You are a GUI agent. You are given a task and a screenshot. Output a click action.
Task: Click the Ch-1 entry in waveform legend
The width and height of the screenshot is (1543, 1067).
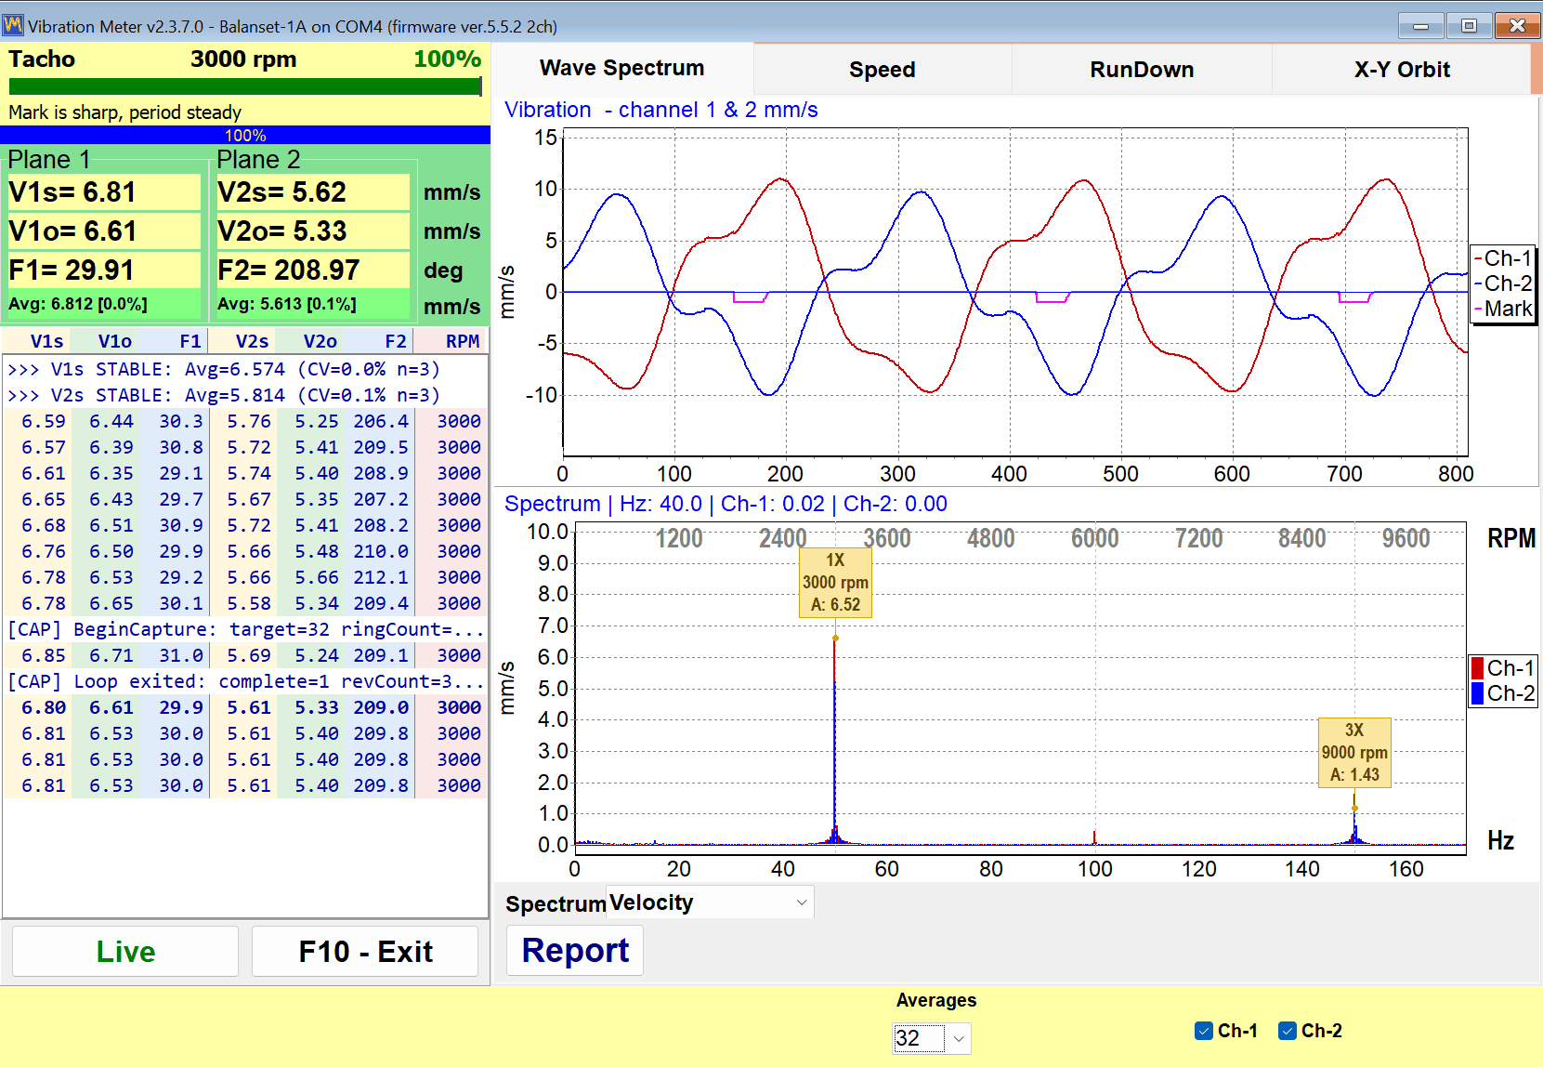click(x=1503, y=258)
